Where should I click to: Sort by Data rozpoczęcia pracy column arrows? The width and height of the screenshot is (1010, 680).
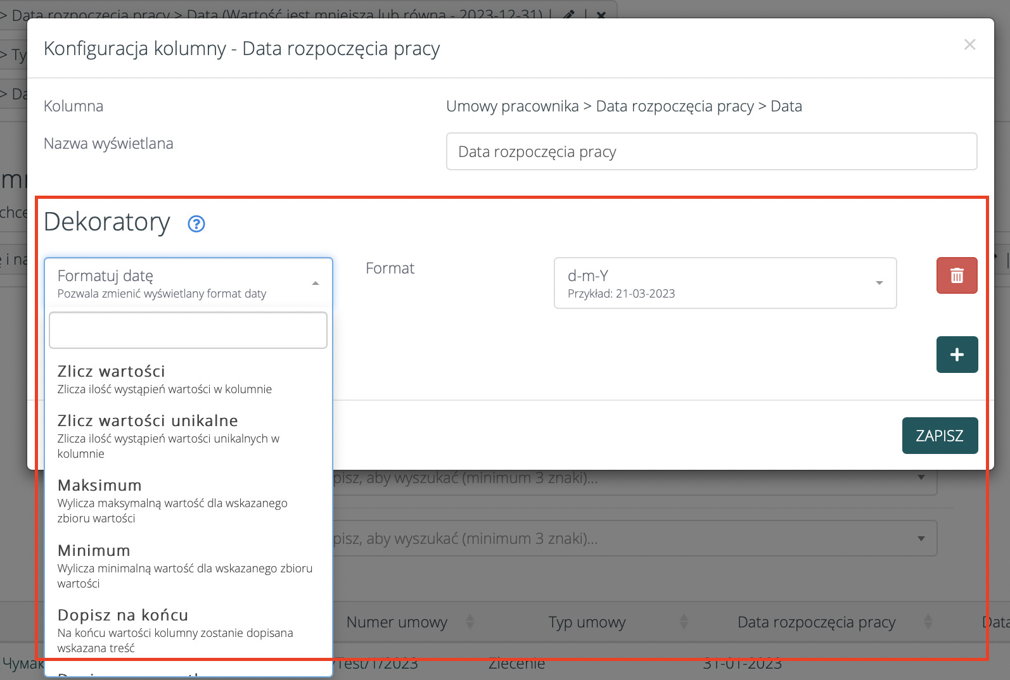[928, 622]
